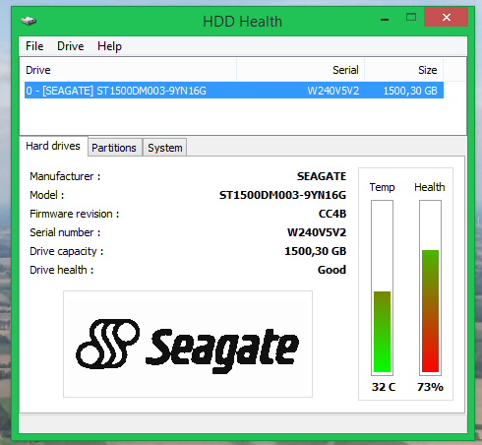The height and width of the screenshot is (445, 482).
Task: Click the SEAGATE manufacturer value
Action: (x=322, y=176)
